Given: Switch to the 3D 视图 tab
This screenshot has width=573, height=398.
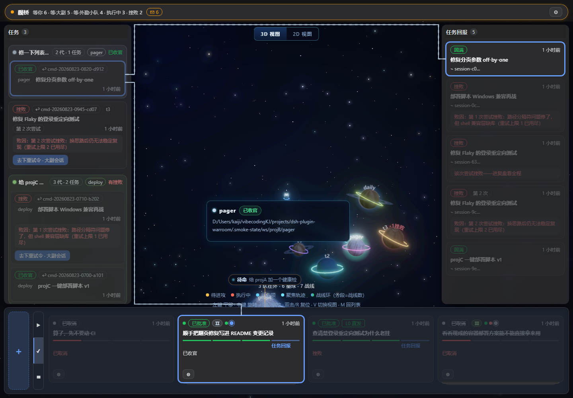Looking at the screenshot, I should point(270,34).
